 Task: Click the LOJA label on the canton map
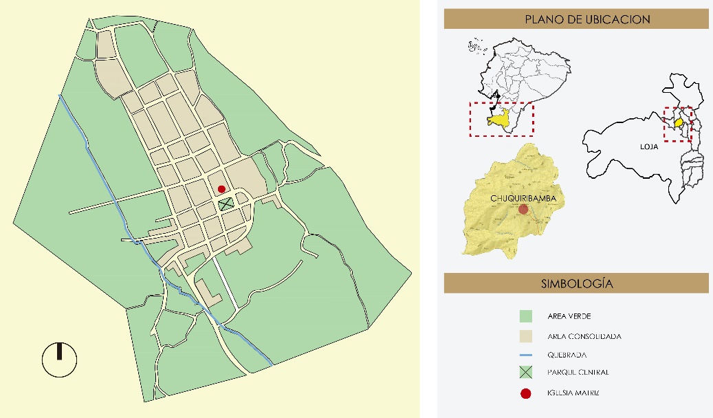(647, 146)
